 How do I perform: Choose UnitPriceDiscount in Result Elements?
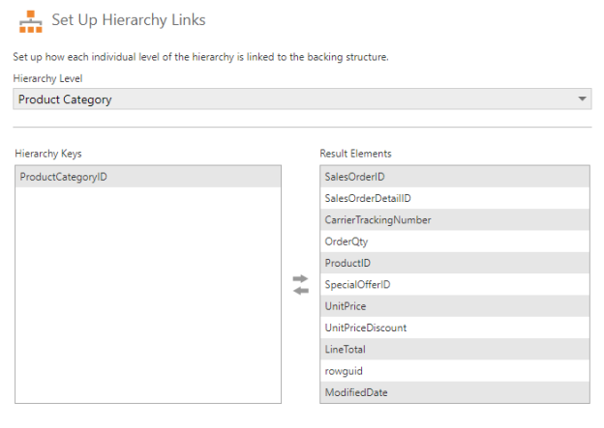pos(454,328)
